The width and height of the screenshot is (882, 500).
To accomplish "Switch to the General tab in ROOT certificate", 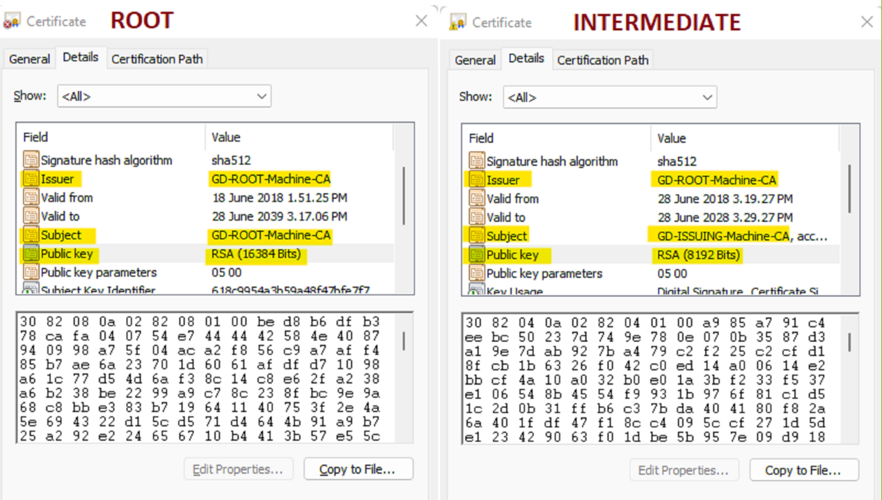I will [x=29, y=58].
